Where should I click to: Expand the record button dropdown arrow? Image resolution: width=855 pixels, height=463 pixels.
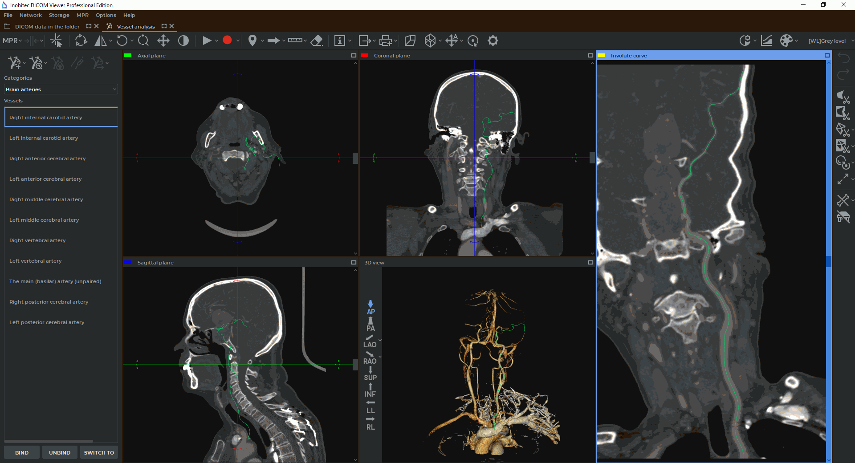click(x=238, y=41)
